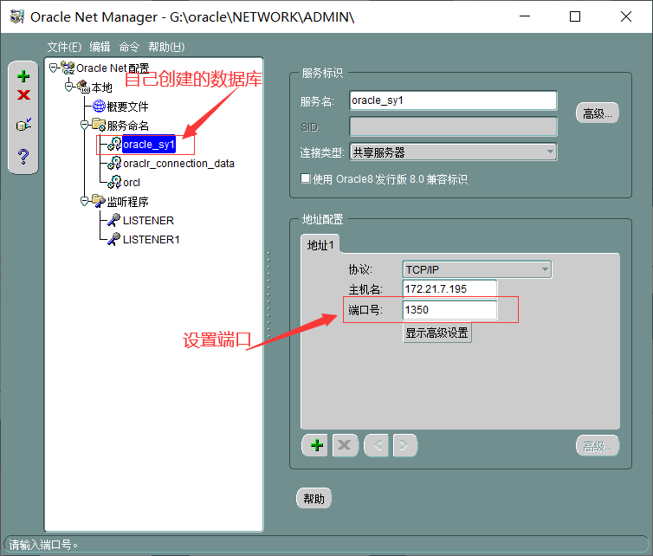Open the 文件(F) menu
Image resolution: width=653 pixels, height=556 pixels.
(64, 47)
